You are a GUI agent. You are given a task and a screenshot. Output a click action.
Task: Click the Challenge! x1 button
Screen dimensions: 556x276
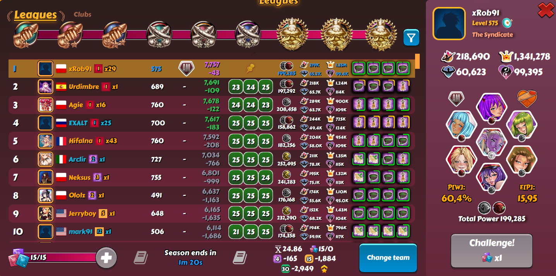pyautogui.click(x=492, y=250)
